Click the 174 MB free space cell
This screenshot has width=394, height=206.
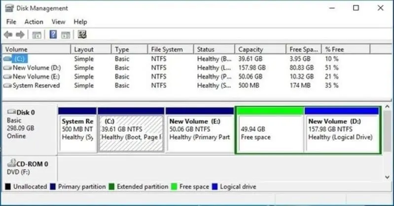coord(300,86)
